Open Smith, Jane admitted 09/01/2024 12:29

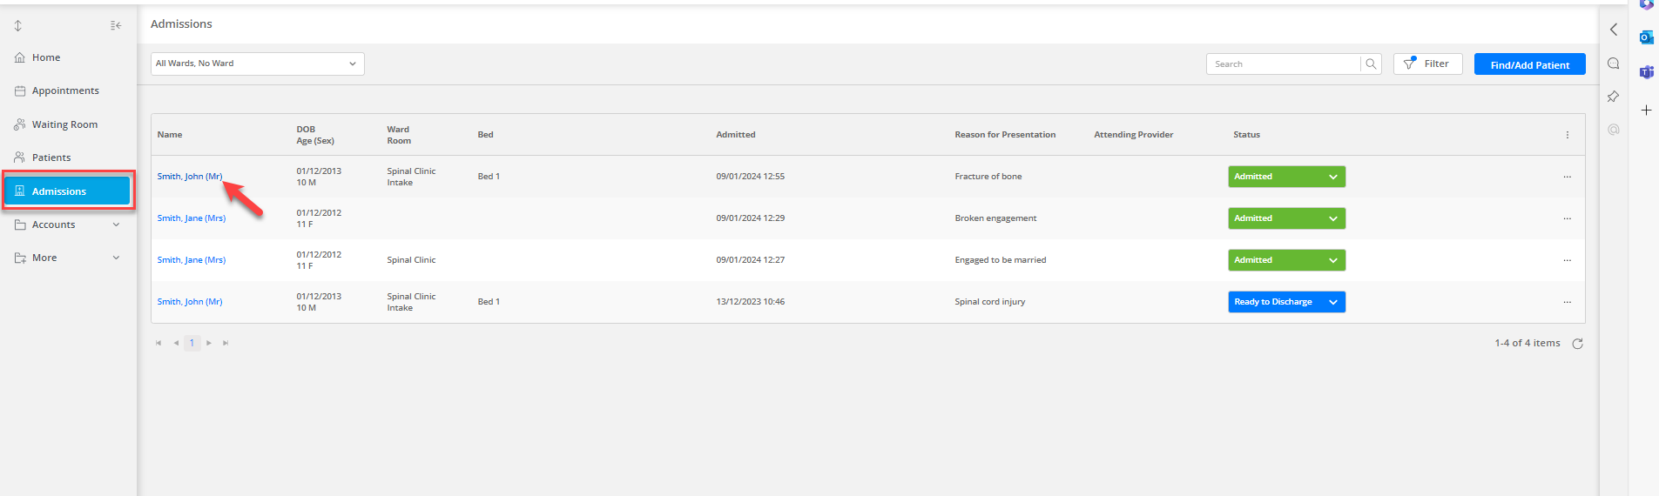click(192, 218)
